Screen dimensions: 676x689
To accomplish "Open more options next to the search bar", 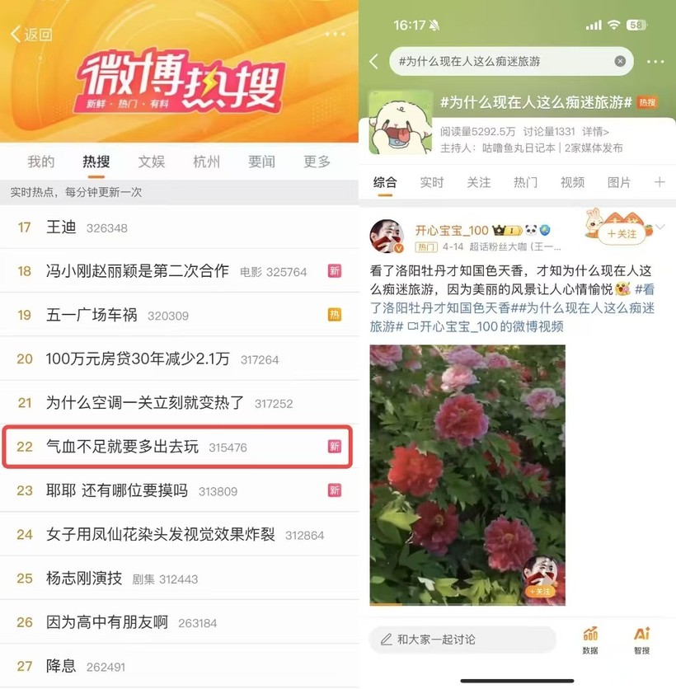I will tap(655, 62).
